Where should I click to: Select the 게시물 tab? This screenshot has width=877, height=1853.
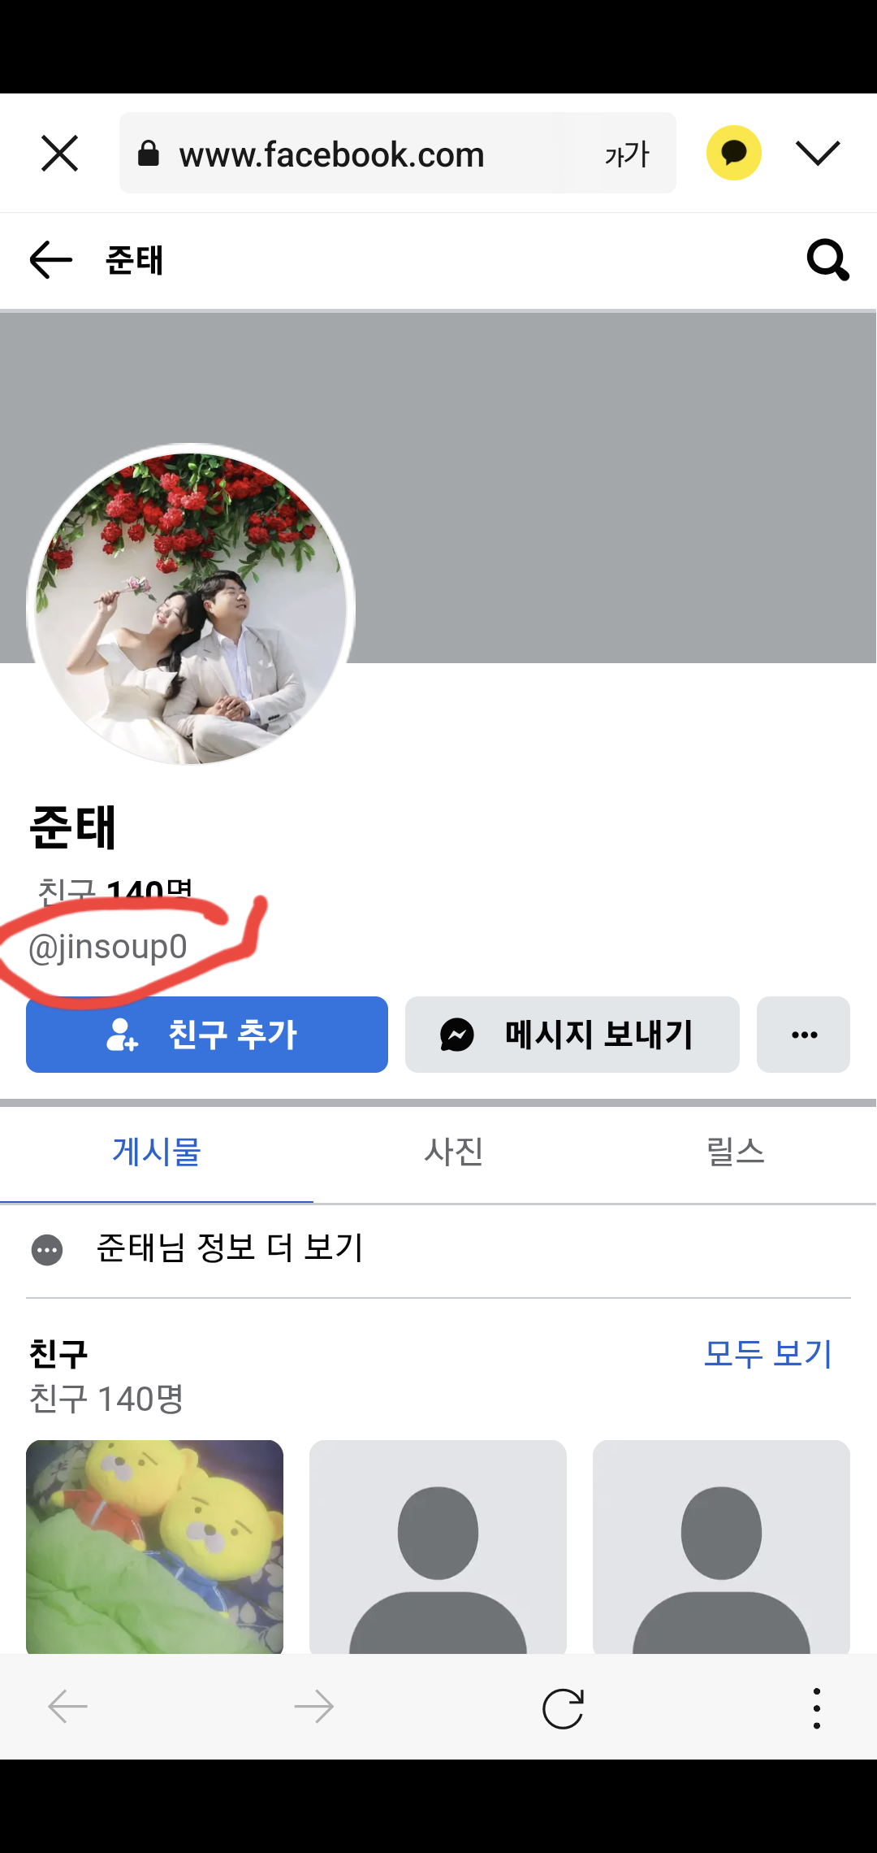(157, 1152)
